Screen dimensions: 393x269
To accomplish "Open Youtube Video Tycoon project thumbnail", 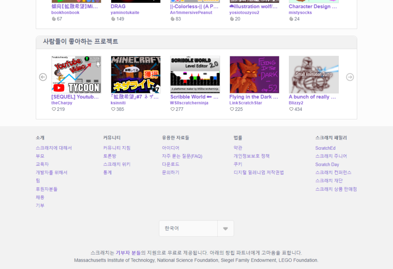I will 76,74.
